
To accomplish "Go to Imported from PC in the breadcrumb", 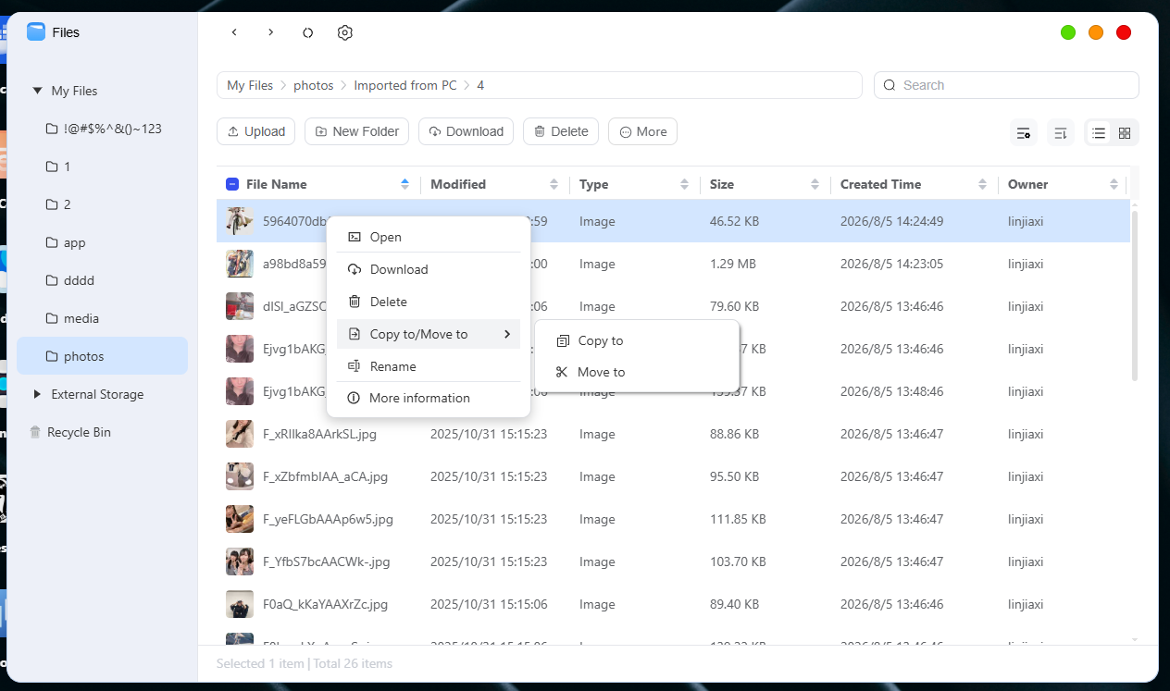I will pos(405,85).
